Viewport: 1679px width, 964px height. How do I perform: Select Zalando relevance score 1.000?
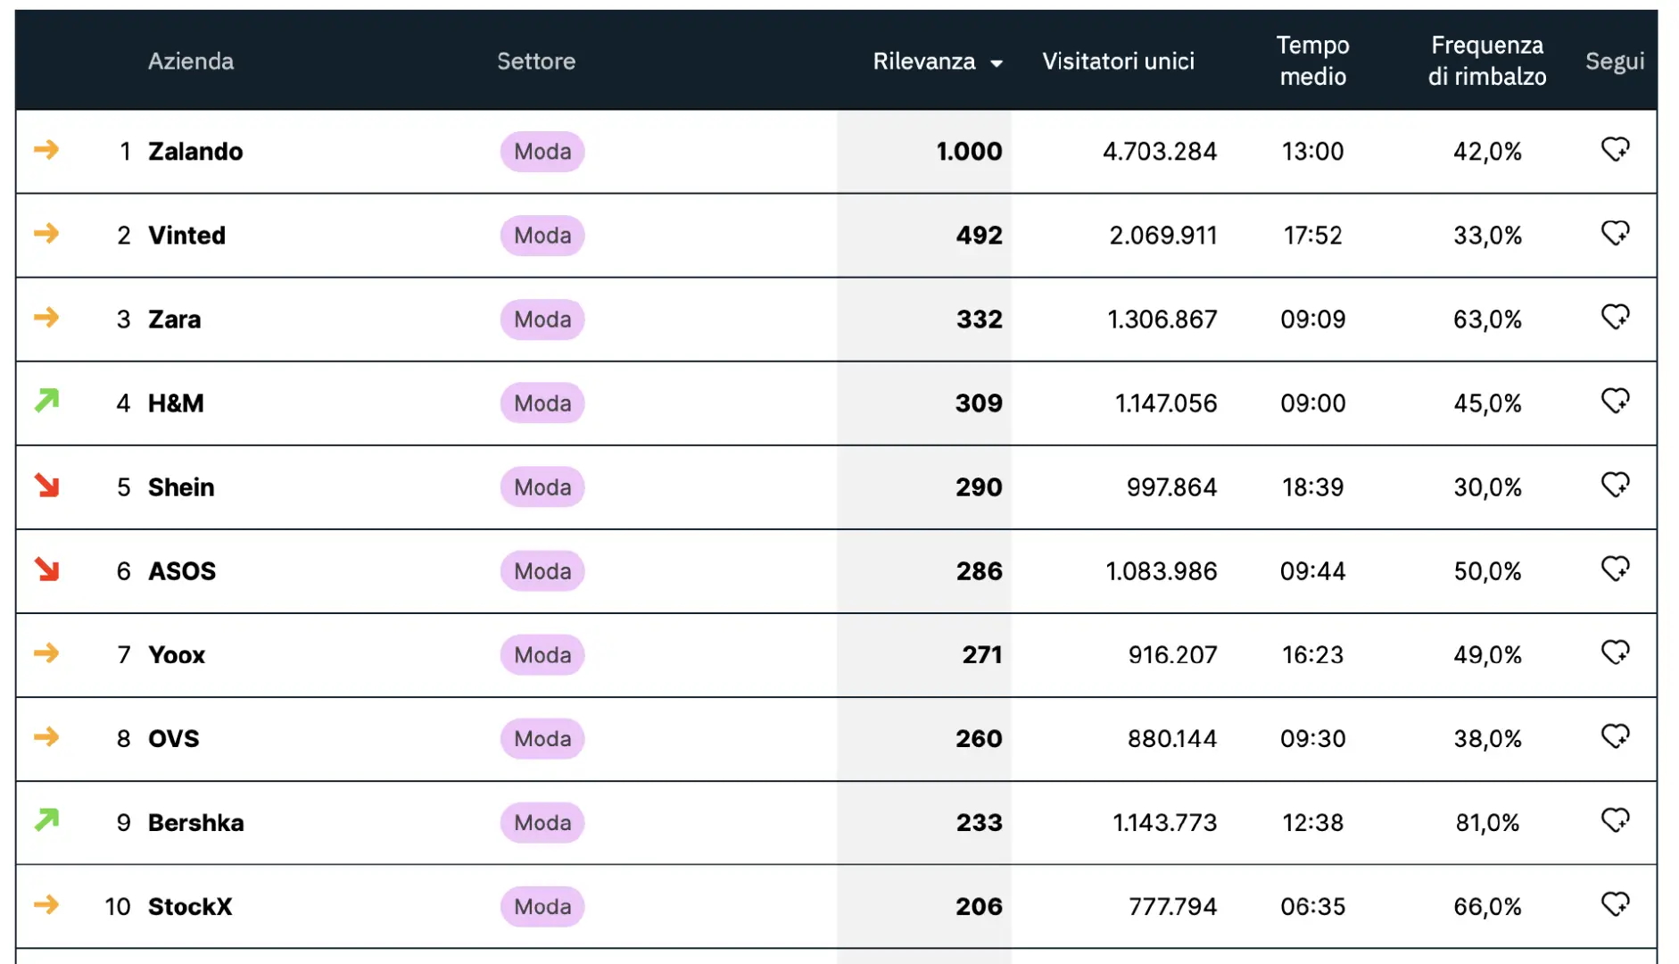click(x=969, y=151)
